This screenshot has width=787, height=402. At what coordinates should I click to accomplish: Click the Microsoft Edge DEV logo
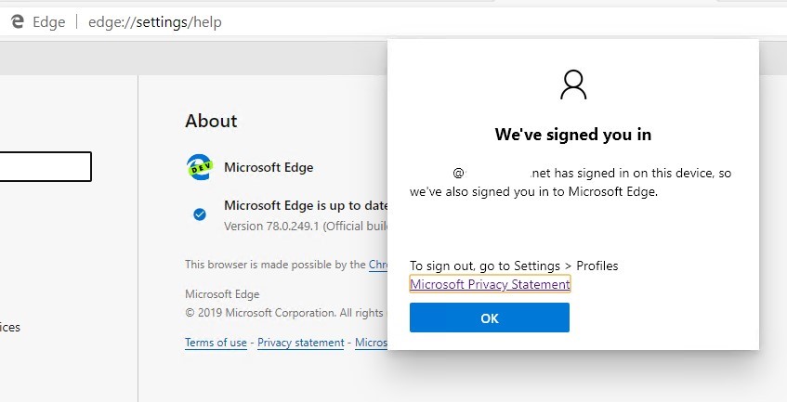[199, 167]
